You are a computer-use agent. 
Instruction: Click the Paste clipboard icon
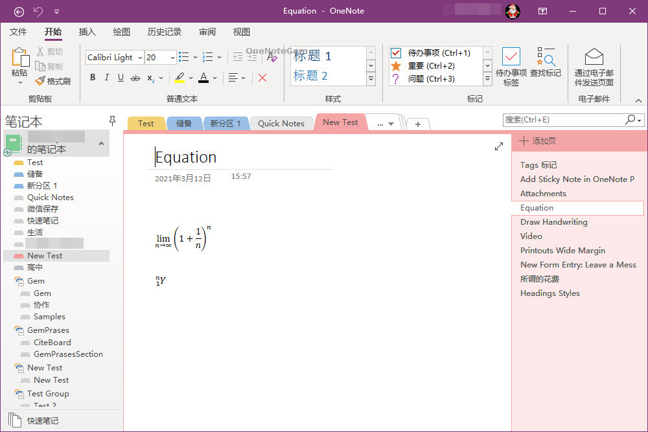19,58
